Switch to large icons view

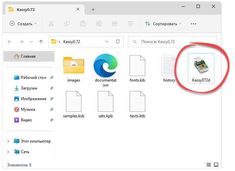click(216, 165)
